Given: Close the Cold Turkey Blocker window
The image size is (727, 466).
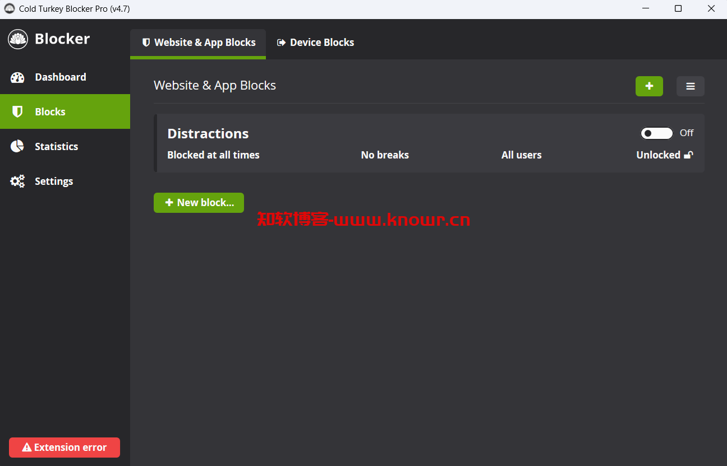Looking at the screenshot, I should (711, 9).
